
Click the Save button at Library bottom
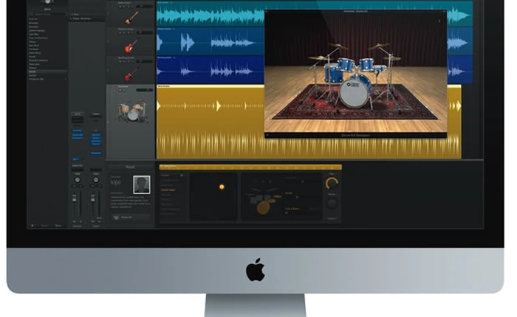(x=58, y=226)
